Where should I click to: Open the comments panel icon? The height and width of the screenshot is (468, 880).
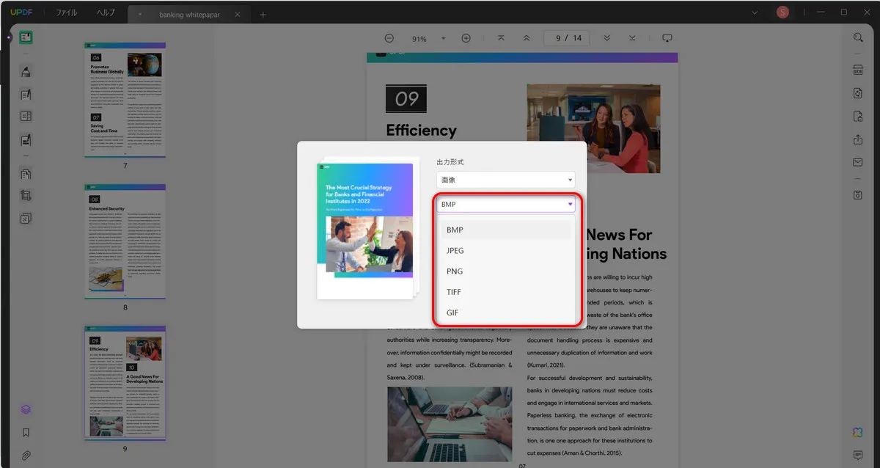(858, 456)
